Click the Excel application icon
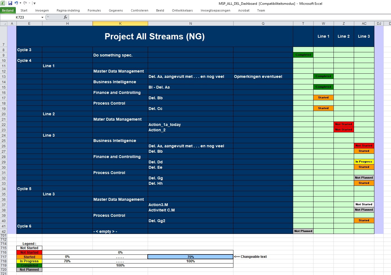 coord(3,3)
